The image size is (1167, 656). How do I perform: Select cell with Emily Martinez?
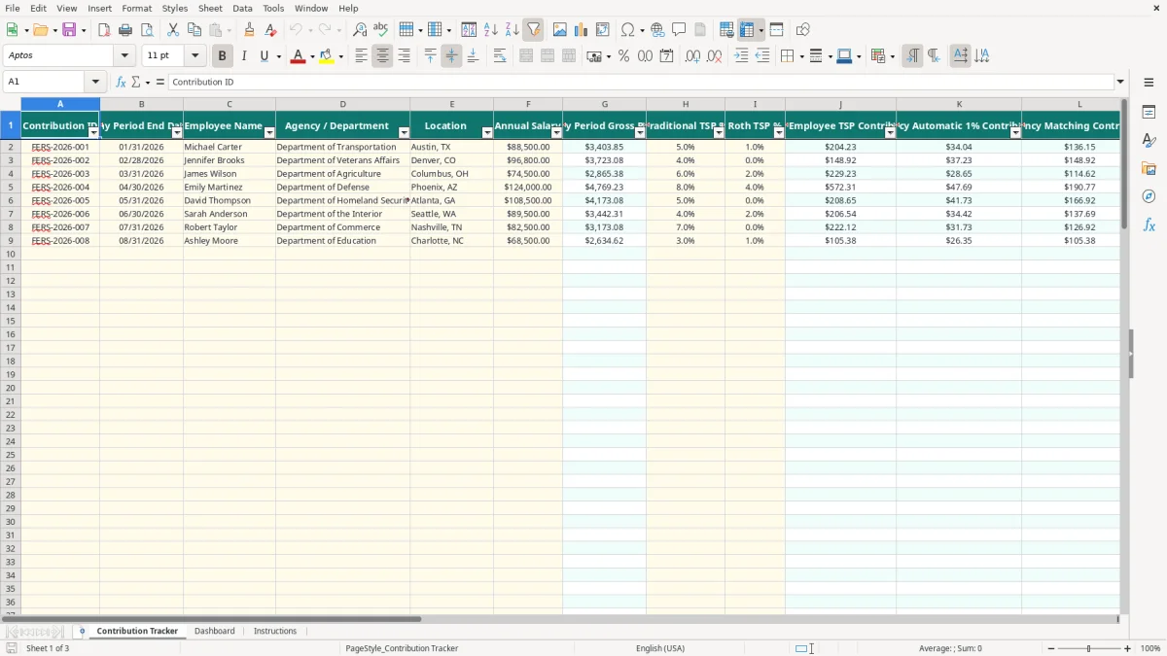[229, 187]
